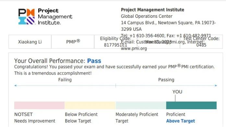Click the Passing label above the scale
Viewport: 226px width, 127px height.
pyautogui.click(x=166, y=80)
